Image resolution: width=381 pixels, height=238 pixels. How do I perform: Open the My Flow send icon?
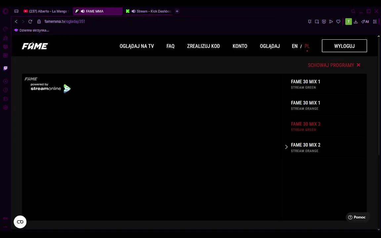[x=331, y=21]
